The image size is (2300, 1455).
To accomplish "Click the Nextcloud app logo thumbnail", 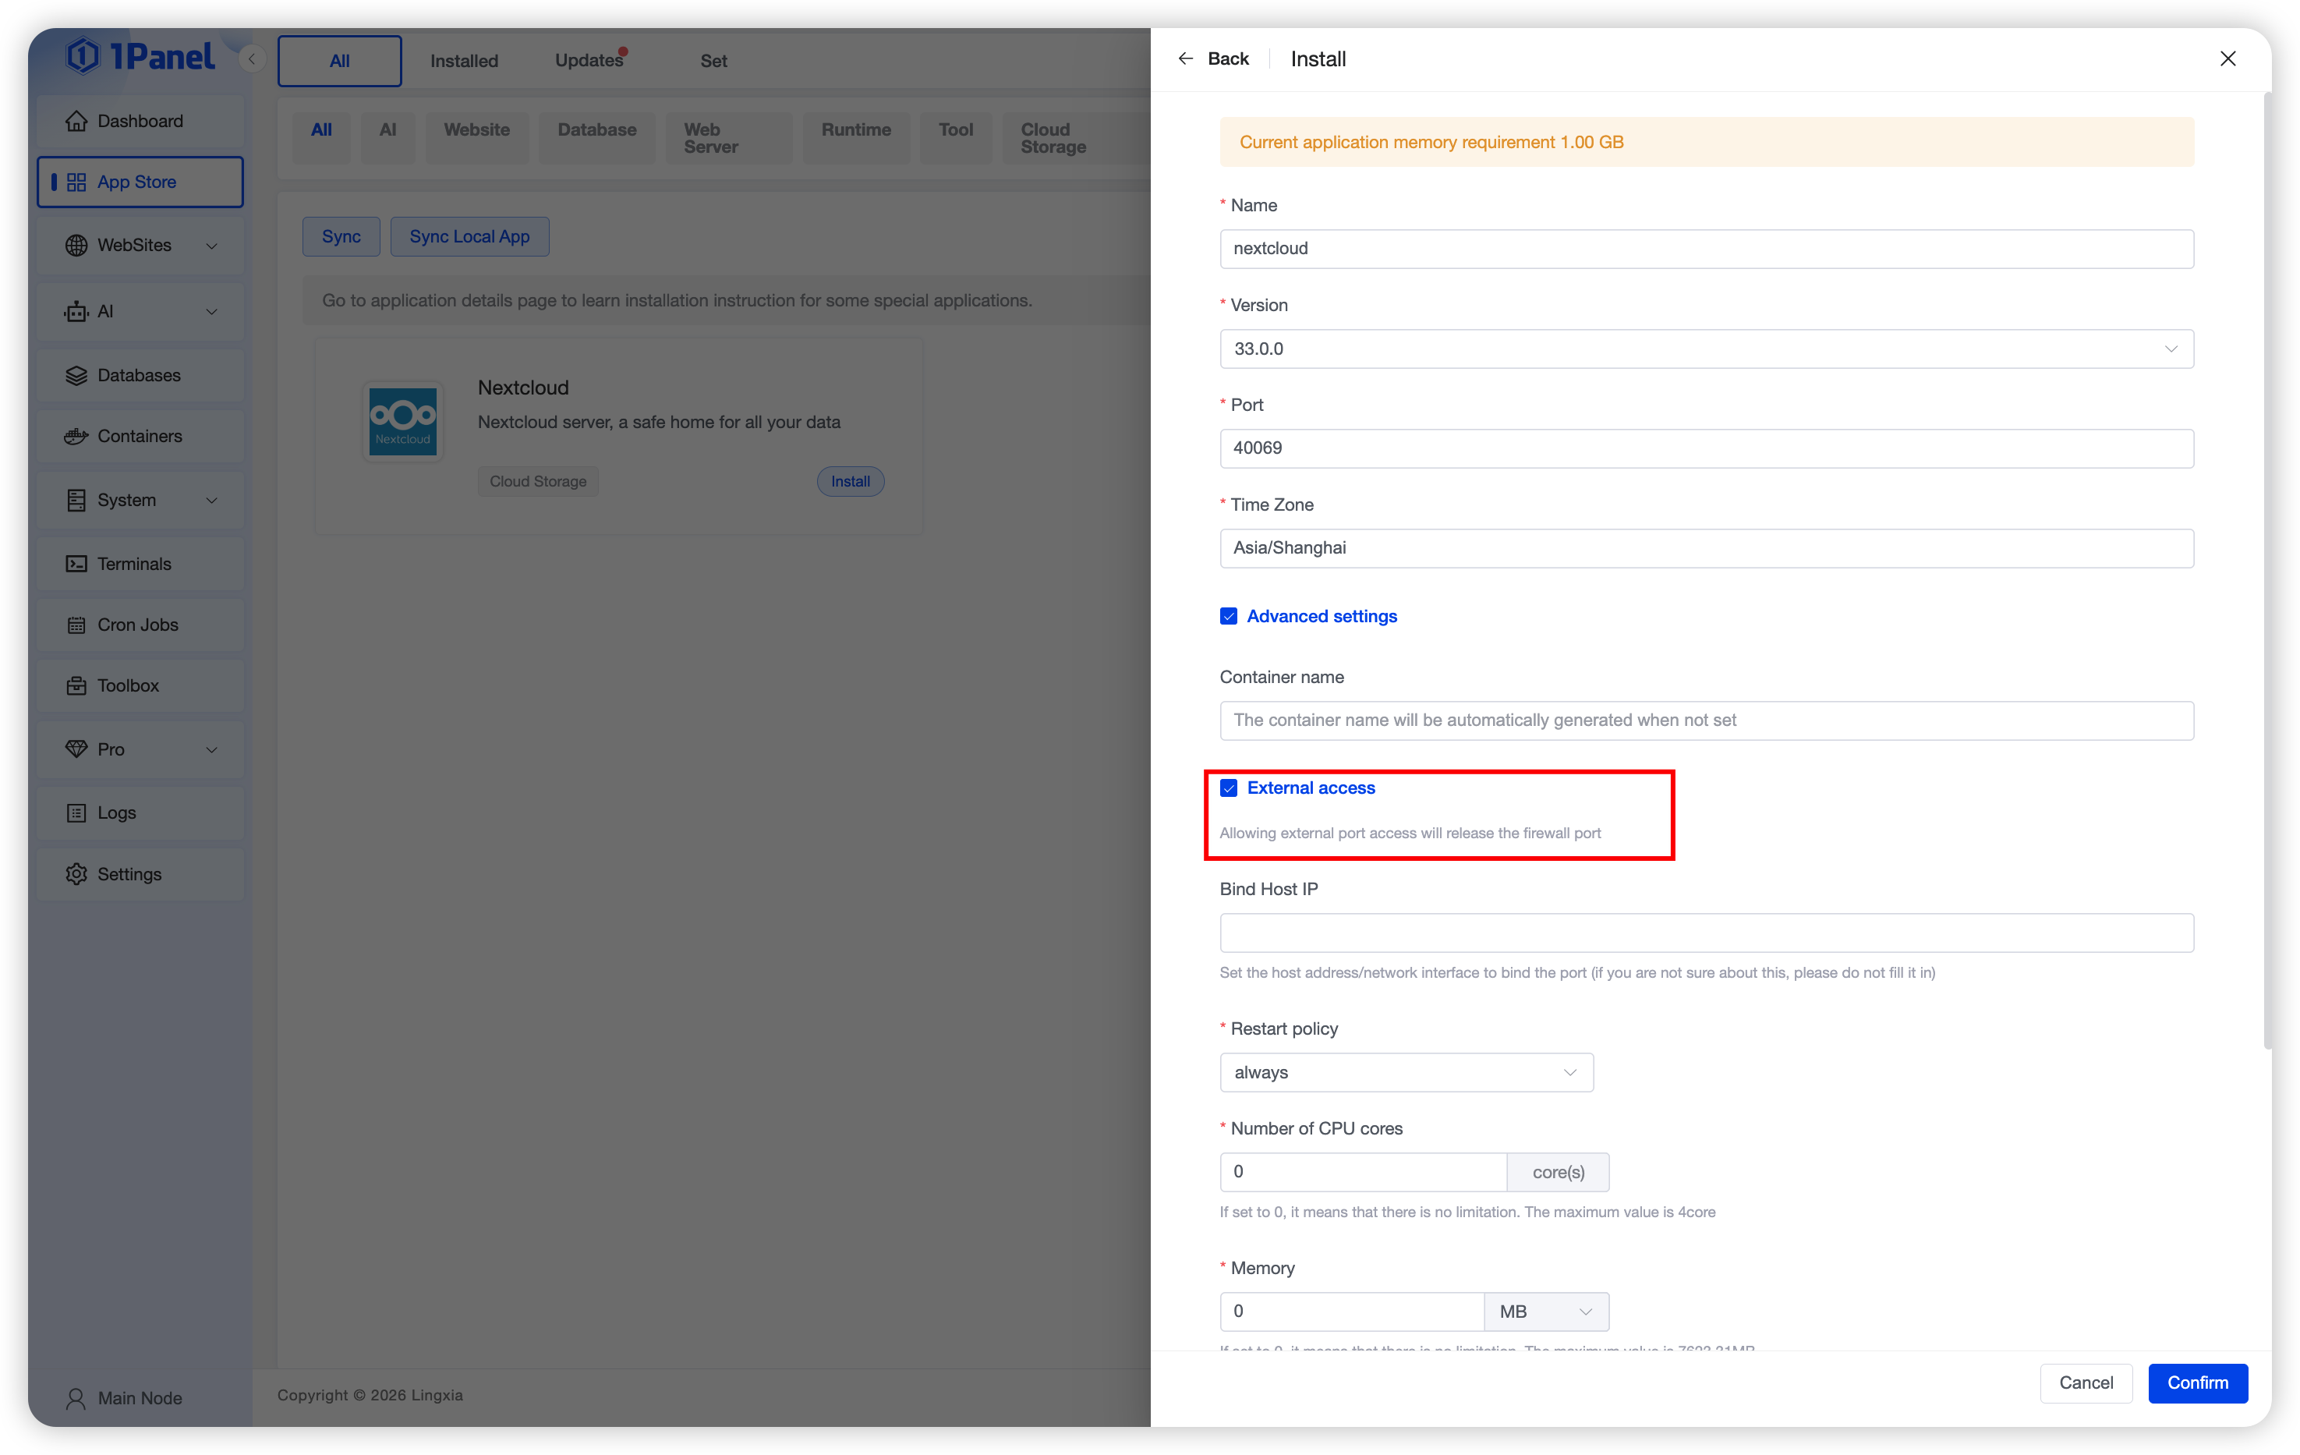I will [402, 421].
